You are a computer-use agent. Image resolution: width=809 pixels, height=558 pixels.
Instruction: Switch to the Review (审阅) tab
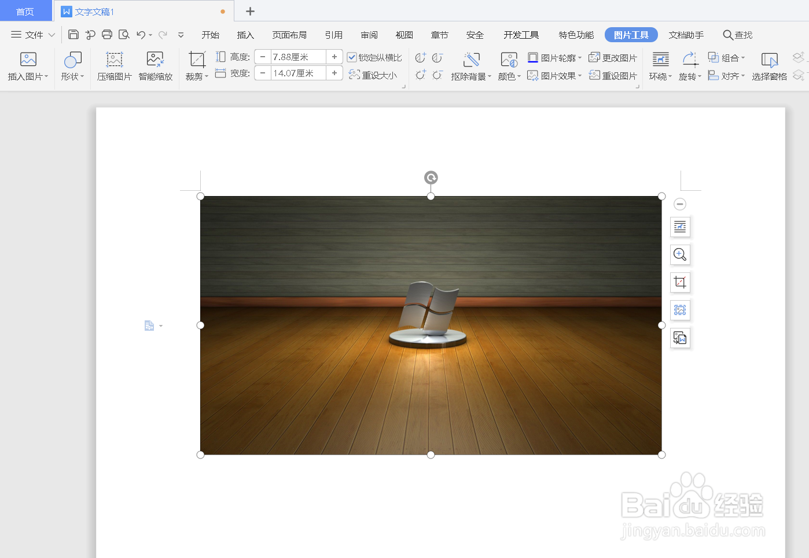(x=369, y=35)
